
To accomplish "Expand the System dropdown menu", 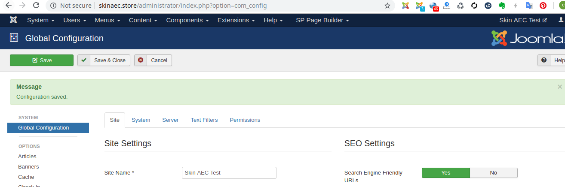I will coord(40,20).
